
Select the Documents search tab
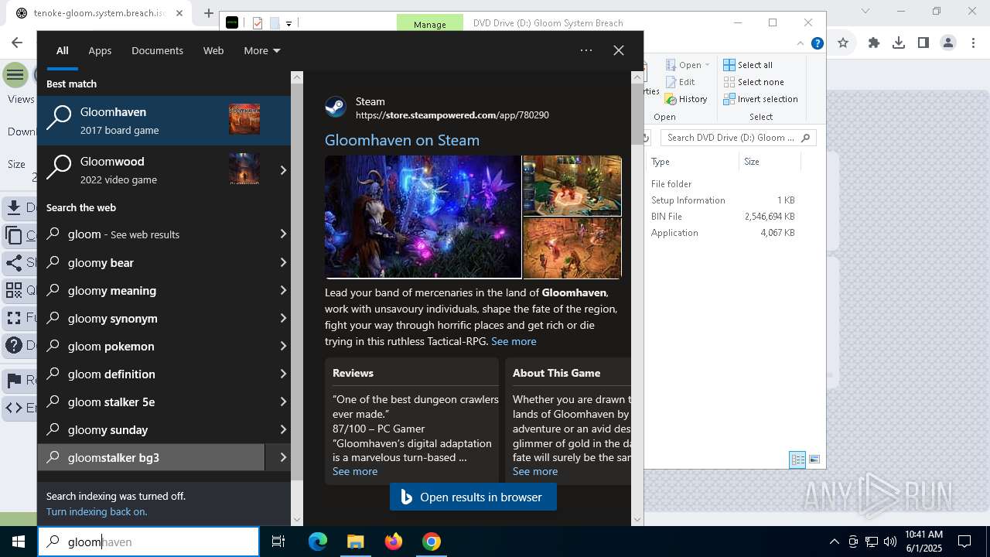tap(157, 50)
